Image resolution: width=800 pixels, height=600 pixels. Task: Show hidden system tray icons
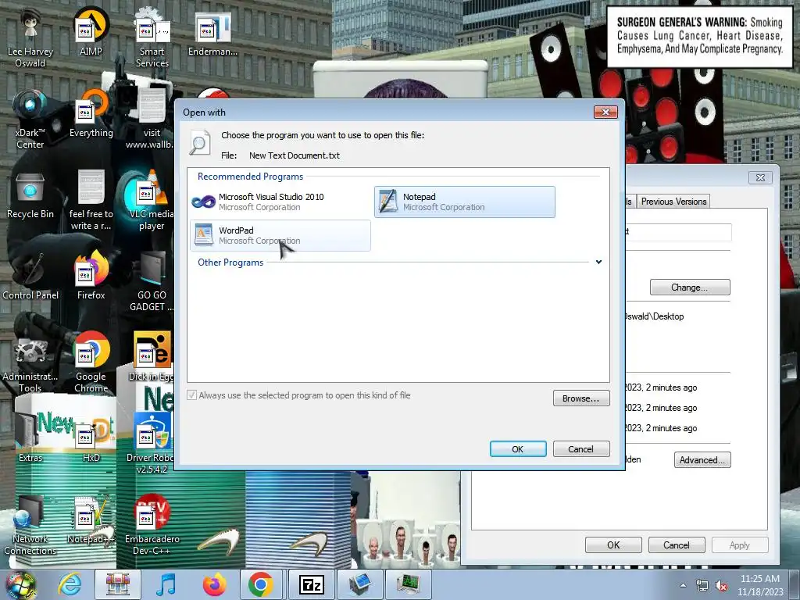[683, 586]
